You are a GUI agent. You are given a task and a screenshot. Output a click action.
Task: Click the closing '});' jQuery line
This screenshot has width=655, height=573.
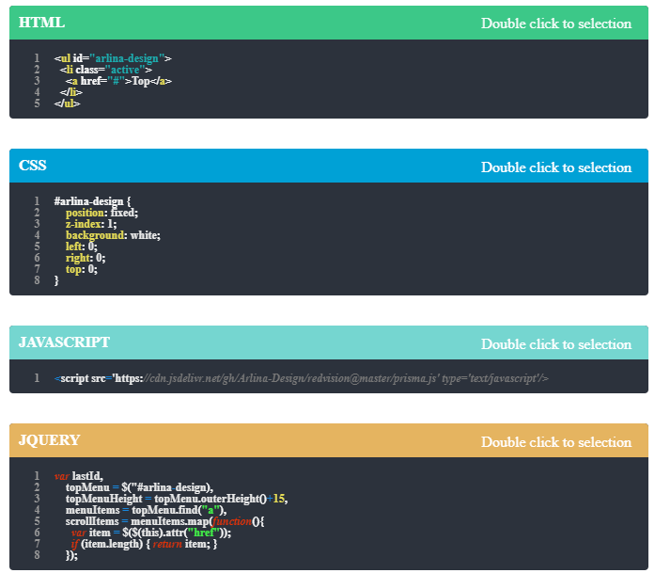(x=71, y=555)
